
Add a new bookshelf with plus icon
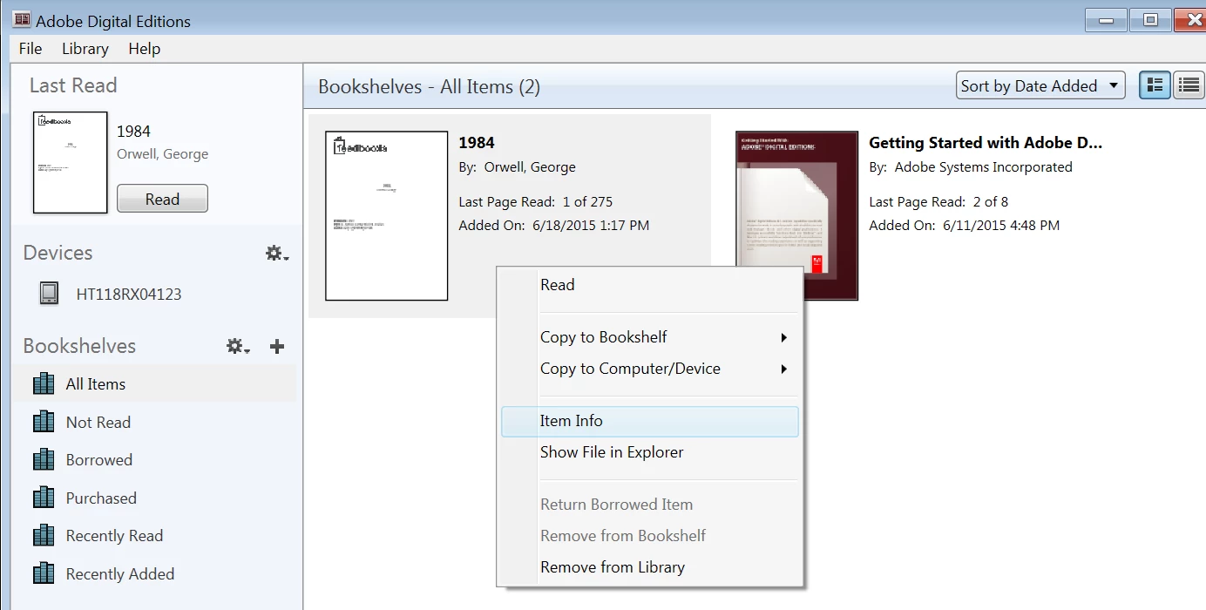pos(277,347)
